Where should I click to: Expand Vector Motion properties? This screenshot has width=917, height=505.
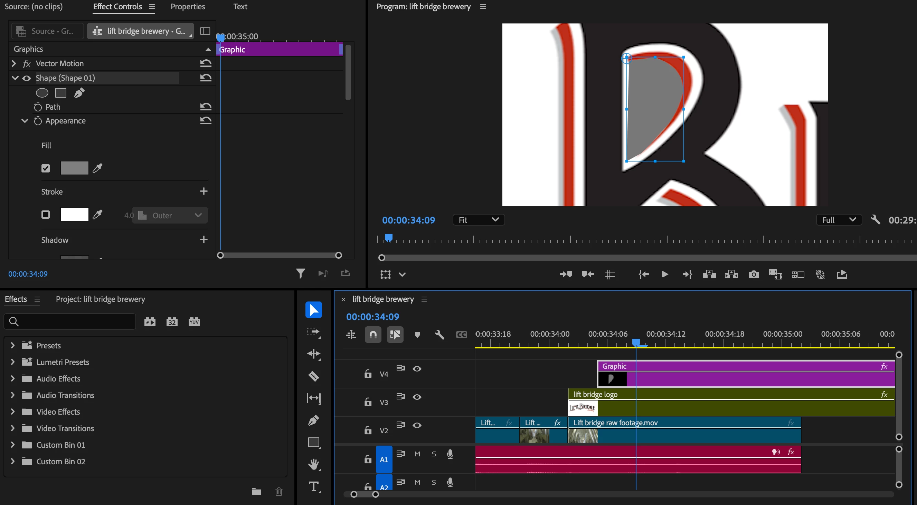(14, 63)
